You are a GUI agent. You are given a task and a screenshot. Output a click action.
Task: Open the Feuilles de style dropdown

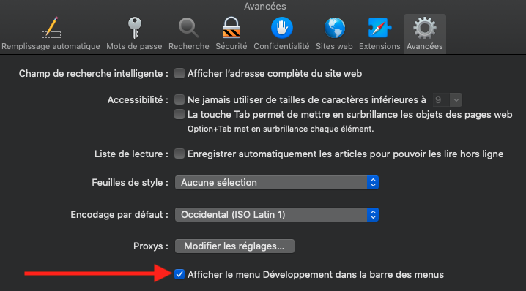point(277,183)
